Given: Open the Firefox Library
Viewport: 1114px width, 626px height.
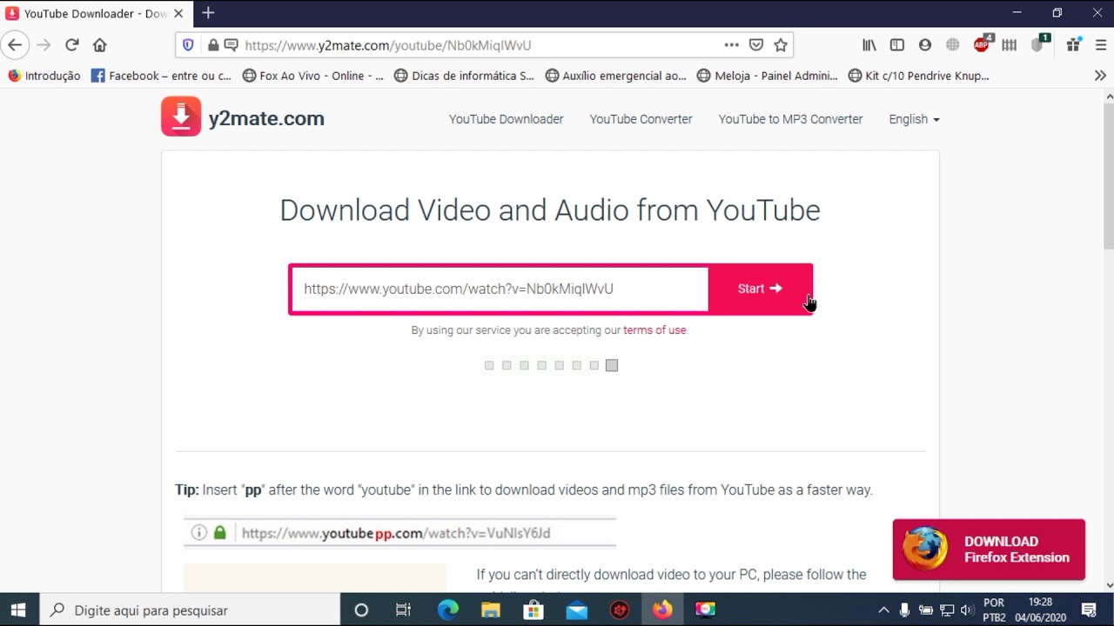Looking at the screenshot, I should pyautogui.click(x=869, y=45).
